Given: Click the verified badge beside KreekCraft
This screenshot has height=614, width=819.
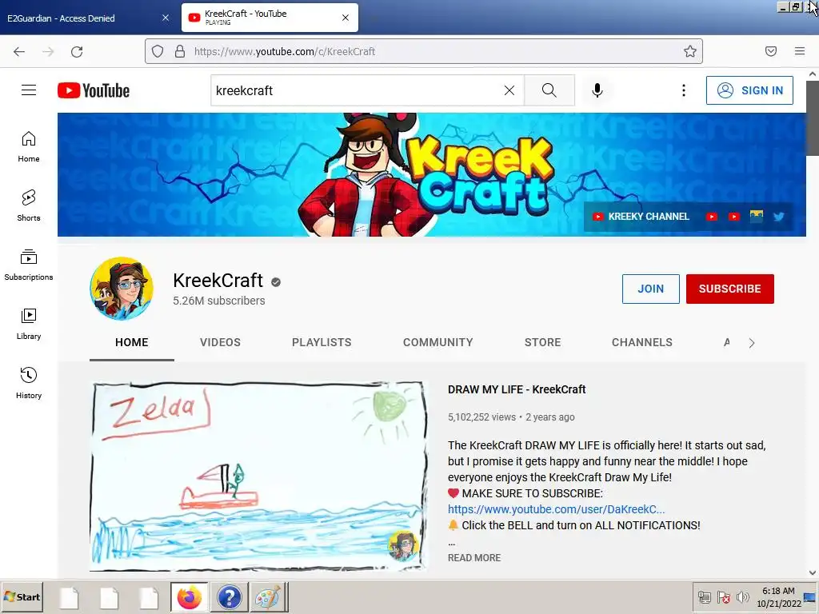Looking at the screenshot, I should click(x=276, y=282).
